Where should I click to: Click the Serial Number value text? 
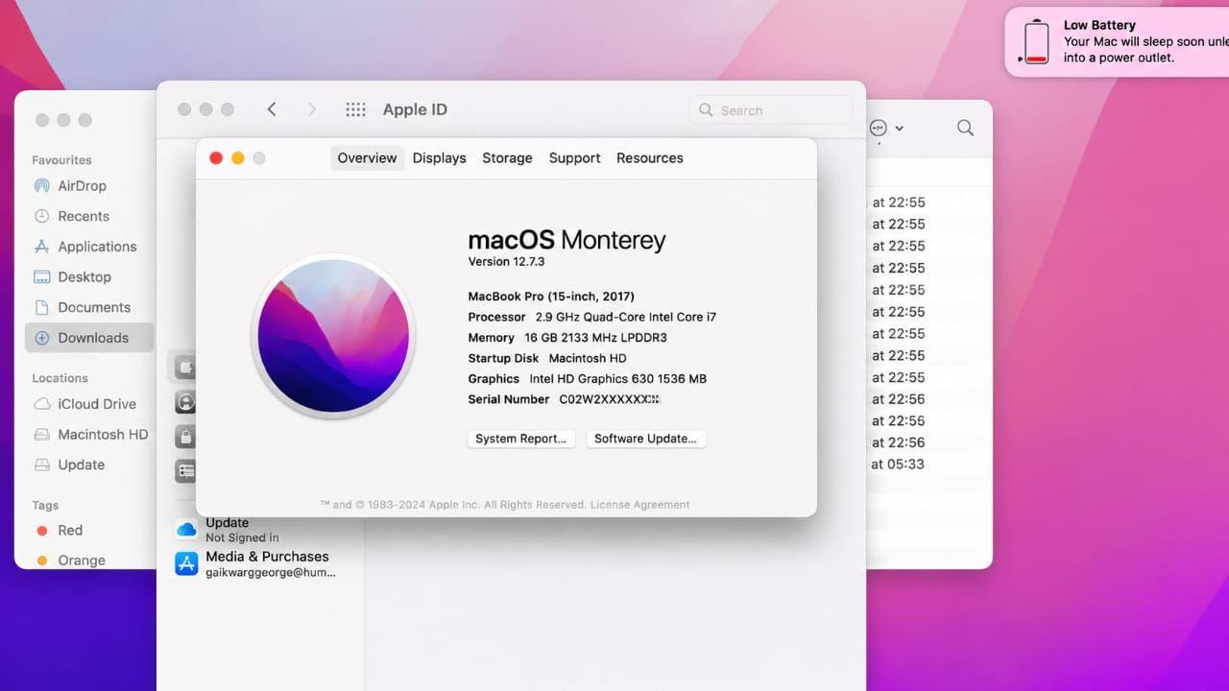[x=609, y=399]
